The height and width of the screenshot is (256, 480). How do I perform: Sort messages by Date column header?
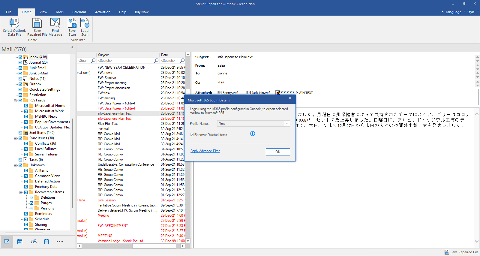tap(172, 55)
